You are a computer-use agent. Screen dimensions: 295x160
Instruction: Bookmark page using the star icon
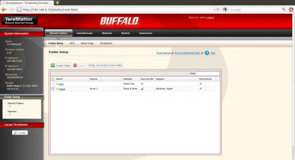coord(210,9)
